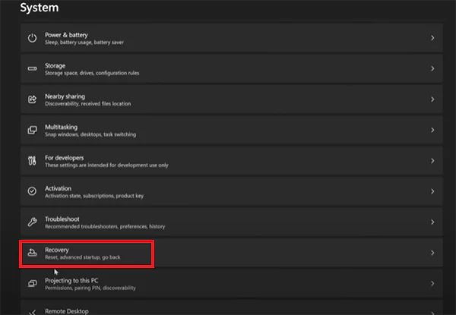Open Recovery settings title
Viewport: 456px width, 315px height.
point(57,250)
